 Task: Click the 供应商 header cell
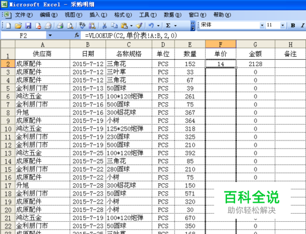pos(42,54)
